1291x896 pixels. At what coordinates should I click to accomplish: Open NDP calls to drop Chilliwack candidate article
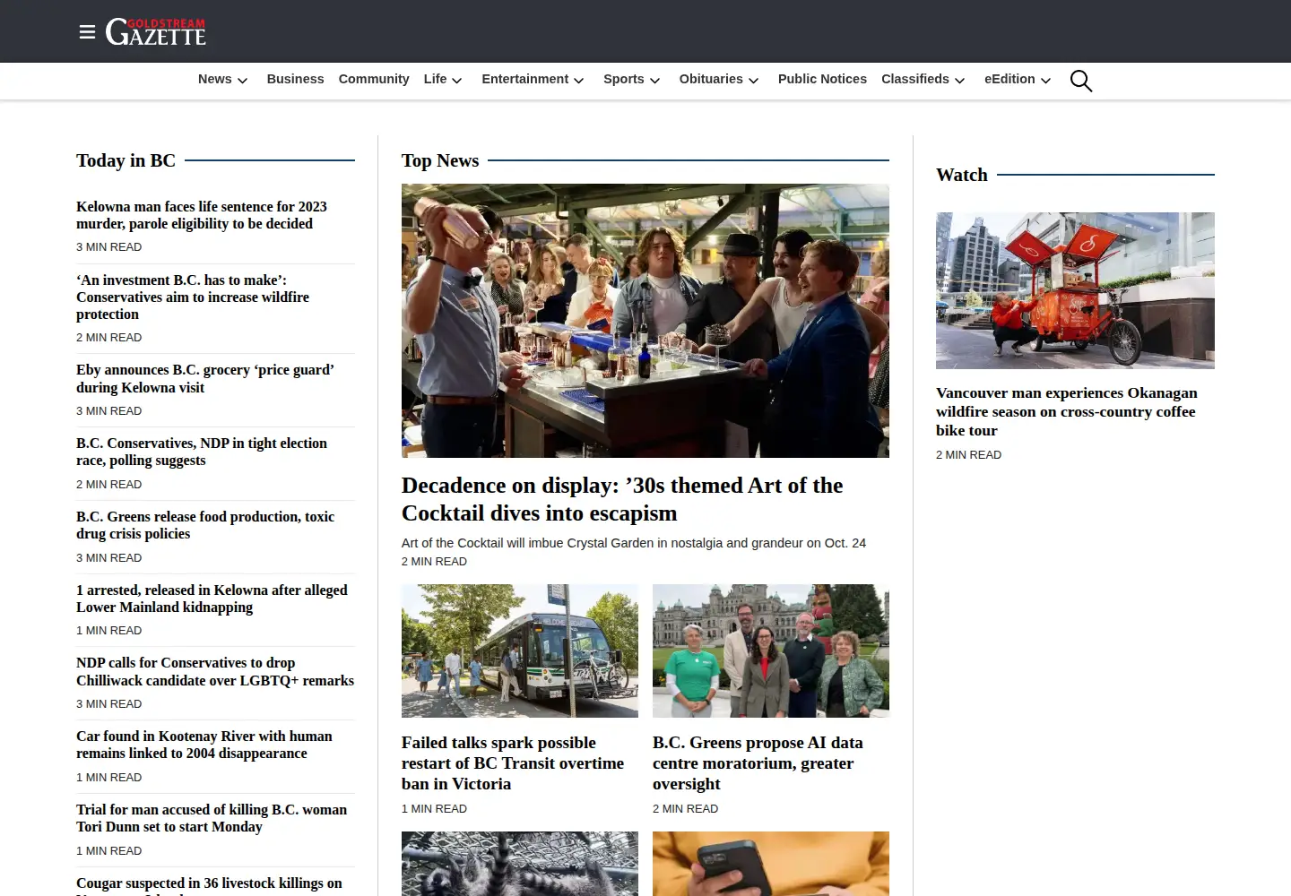(215, 672)
